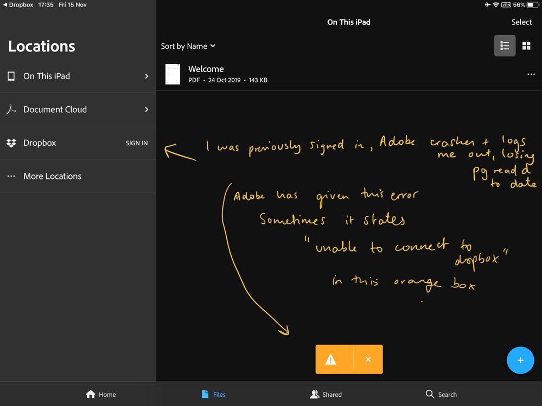Open the Home tab
Screen dimensions: 542x406
pos(101,395)
